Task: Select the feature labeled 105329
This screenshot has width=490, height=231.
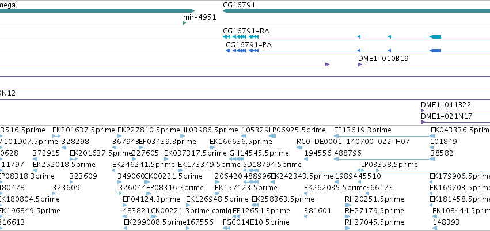Action: 255,130
